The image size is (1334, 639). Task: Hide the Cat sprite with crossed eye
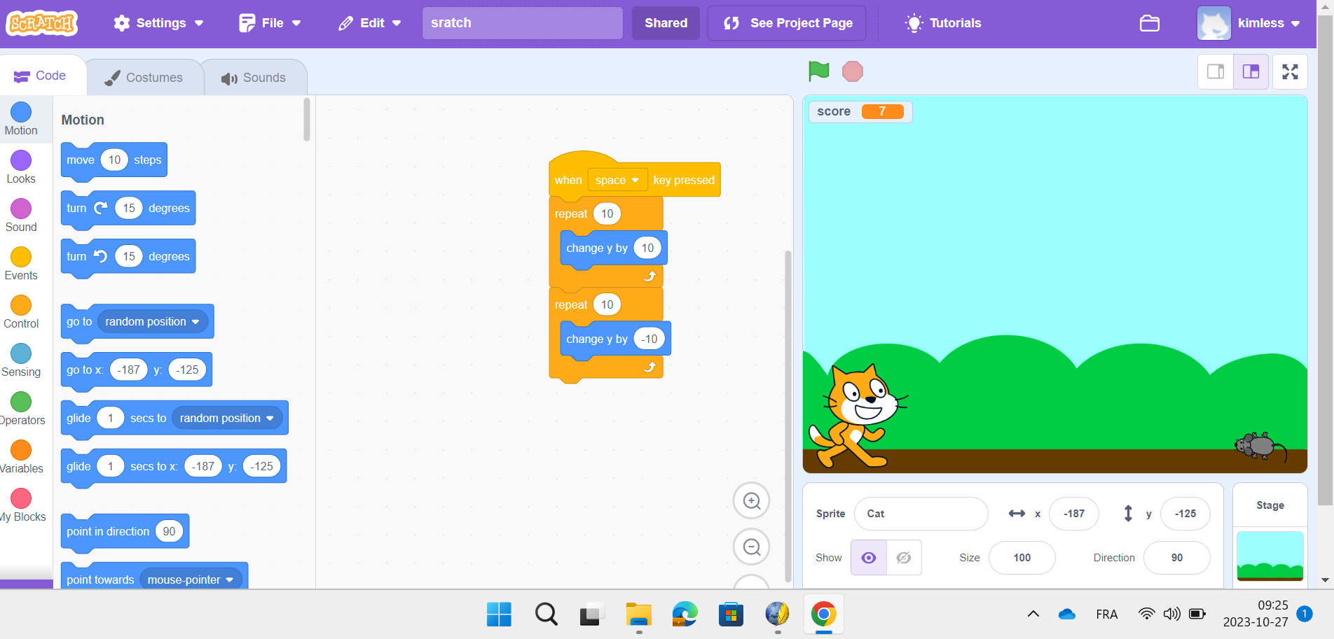pyautogui.click(x=904, y=558)
